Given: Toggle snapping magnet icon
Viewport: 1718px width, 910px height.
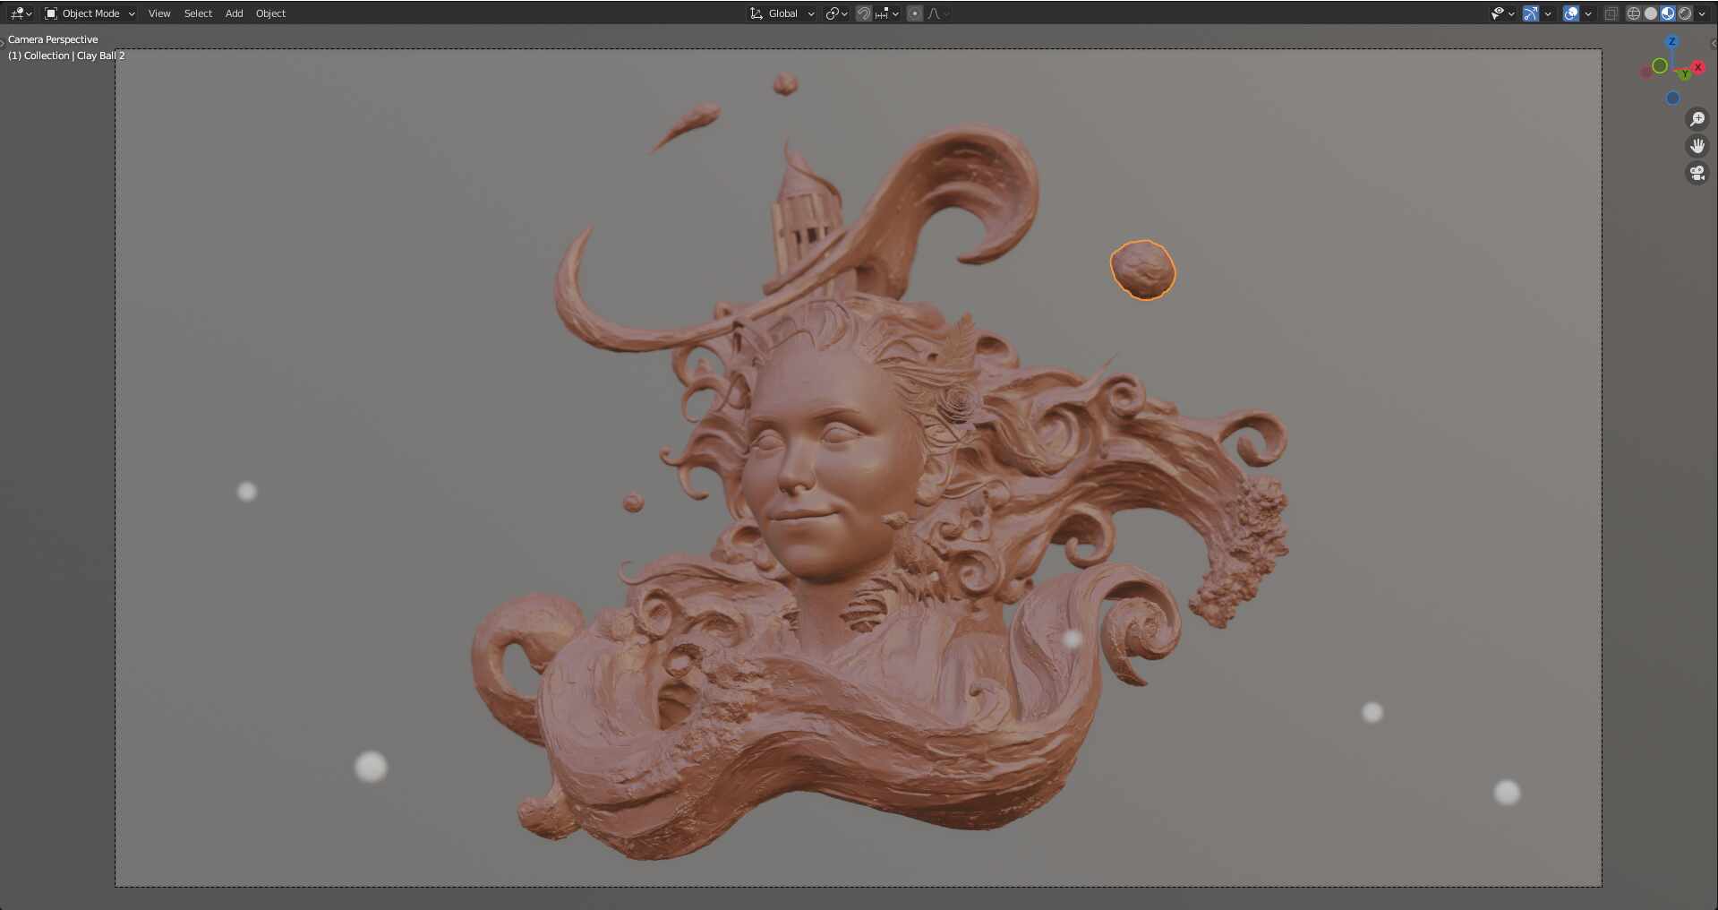Looking at the screenshot, I should (864, 13).
